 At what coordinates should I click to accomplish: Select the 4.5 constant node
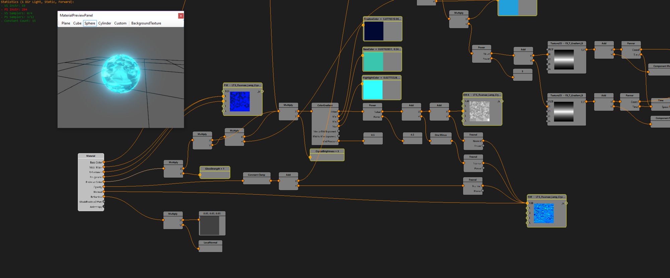coord(412,138)
